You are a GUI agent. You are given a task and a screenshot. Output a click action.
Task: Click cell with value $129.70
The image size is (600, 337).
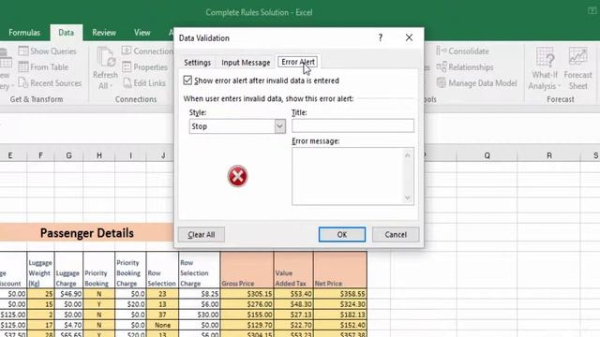(247, 325)
